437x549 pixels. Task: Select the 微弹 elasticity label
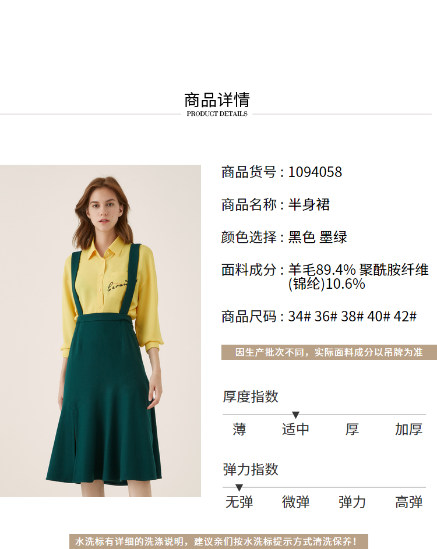[x=295, y=502]
